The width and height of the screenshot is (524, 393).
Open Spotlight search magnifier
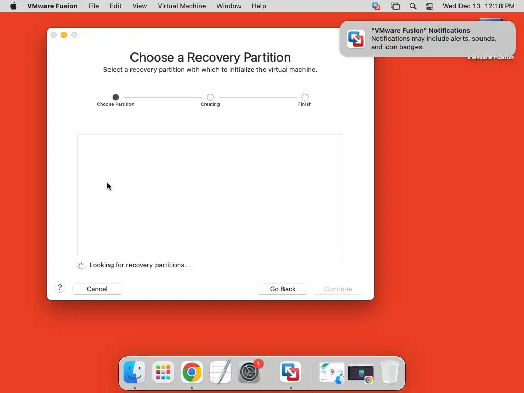click(x=413, y=6)
